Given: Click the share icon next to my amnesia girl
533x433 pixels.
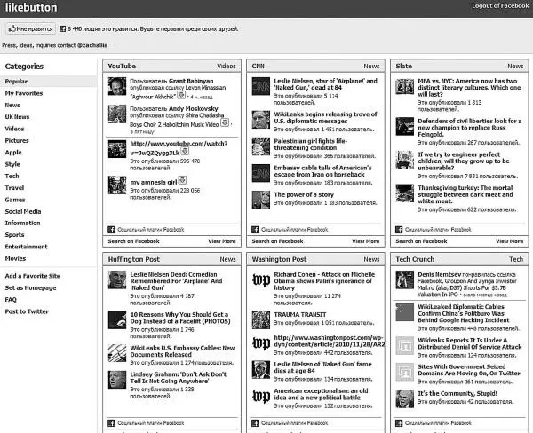Looking at the screenshot, I should (x=182, y=180).
